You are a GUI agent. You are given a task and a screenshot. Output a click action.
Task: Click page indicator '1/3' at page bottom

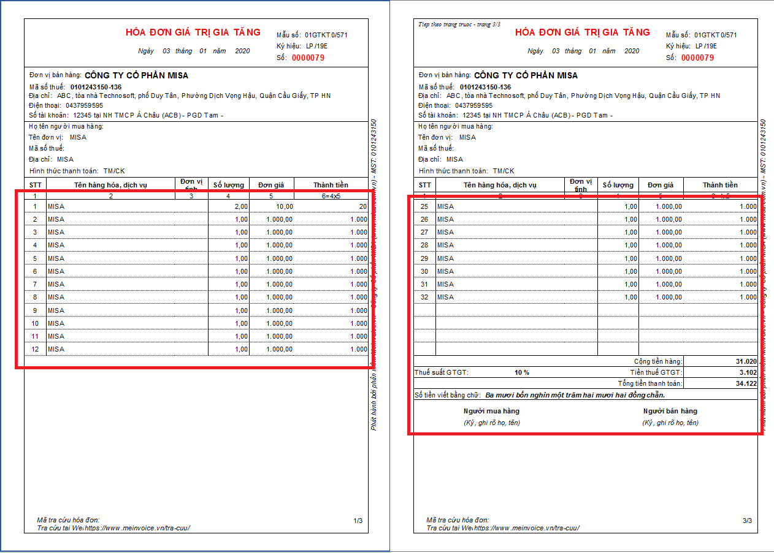point(358,521)
